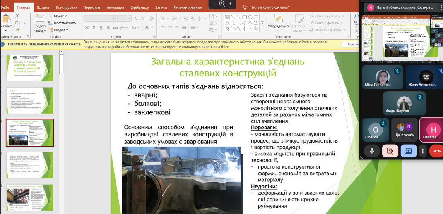Screen dimensions: 443x214
Task: Toggle Bold (Ж) text formatting
Action: [x=87, y=28]
